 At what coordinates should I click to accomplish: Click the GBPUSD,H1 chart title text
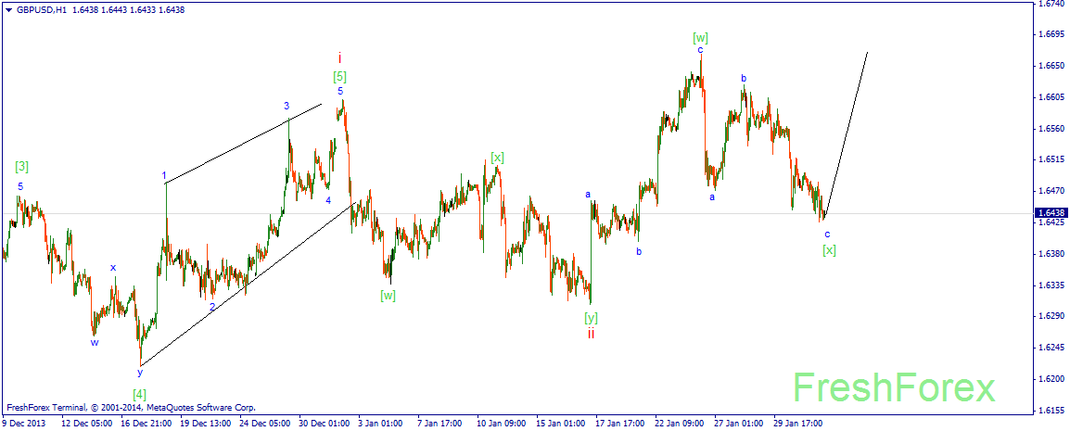click(40, 10)
